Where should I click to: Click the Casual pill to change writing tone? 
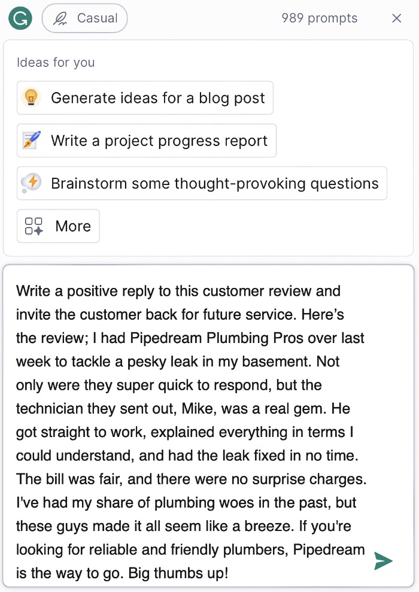[x=84, y=18]
